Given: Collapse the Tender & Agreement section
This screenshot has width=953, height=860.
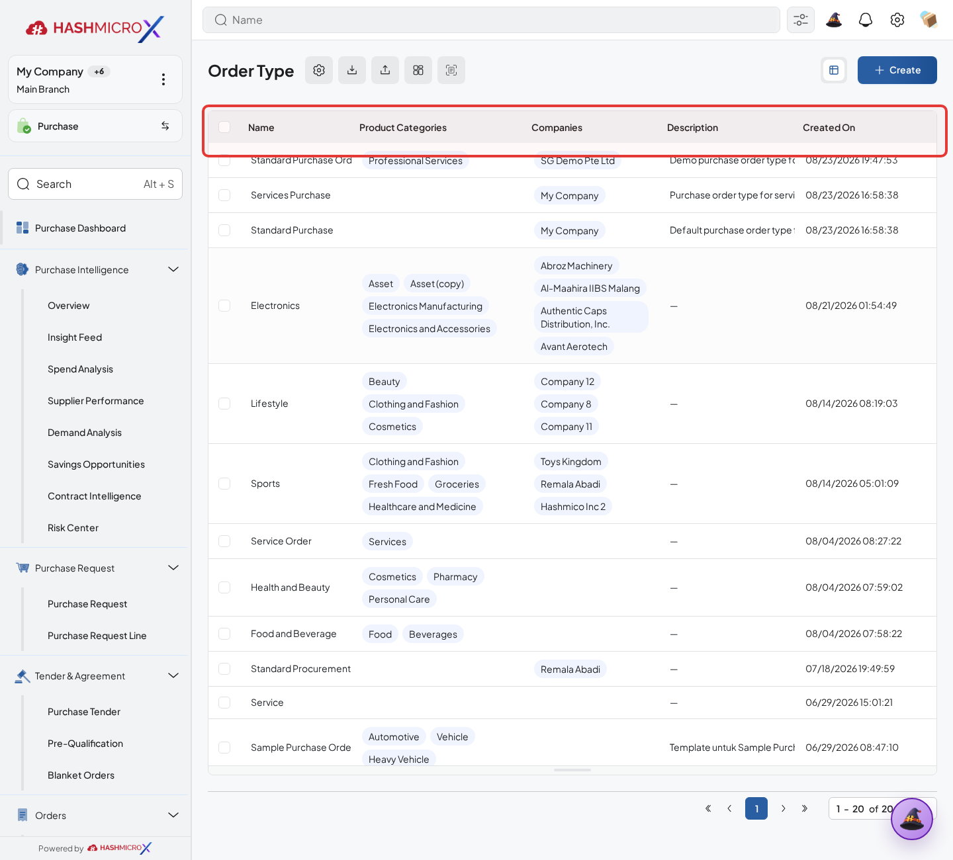Looking at the screenshot, I should pyautogui.click(x=173, y=675).
